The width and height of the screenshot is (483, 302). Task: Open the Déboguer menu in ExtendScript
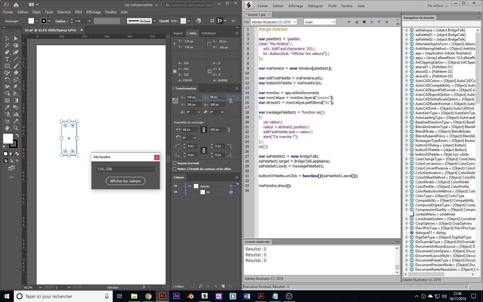(x=315, y=6)
